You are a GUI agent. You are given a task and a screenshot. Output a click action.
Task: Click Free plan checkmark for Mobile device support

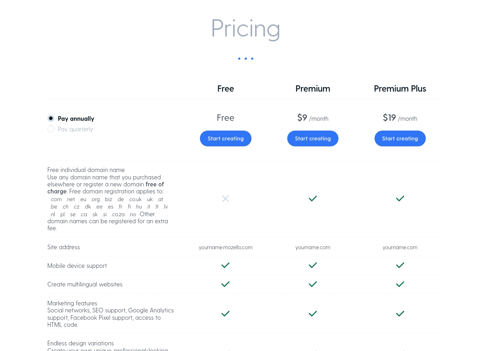pyautogui.click(x=226, y=265)
